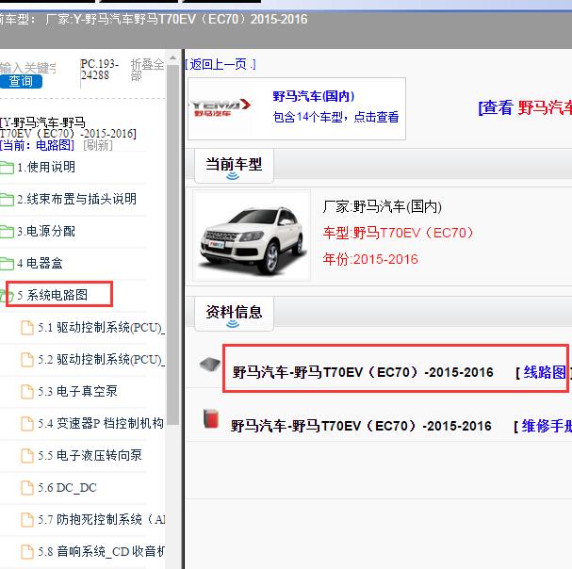Expand 4 电器盒 tree item
Image resolution: width=572 pixels, height=569 pixels.
point(40,264)
